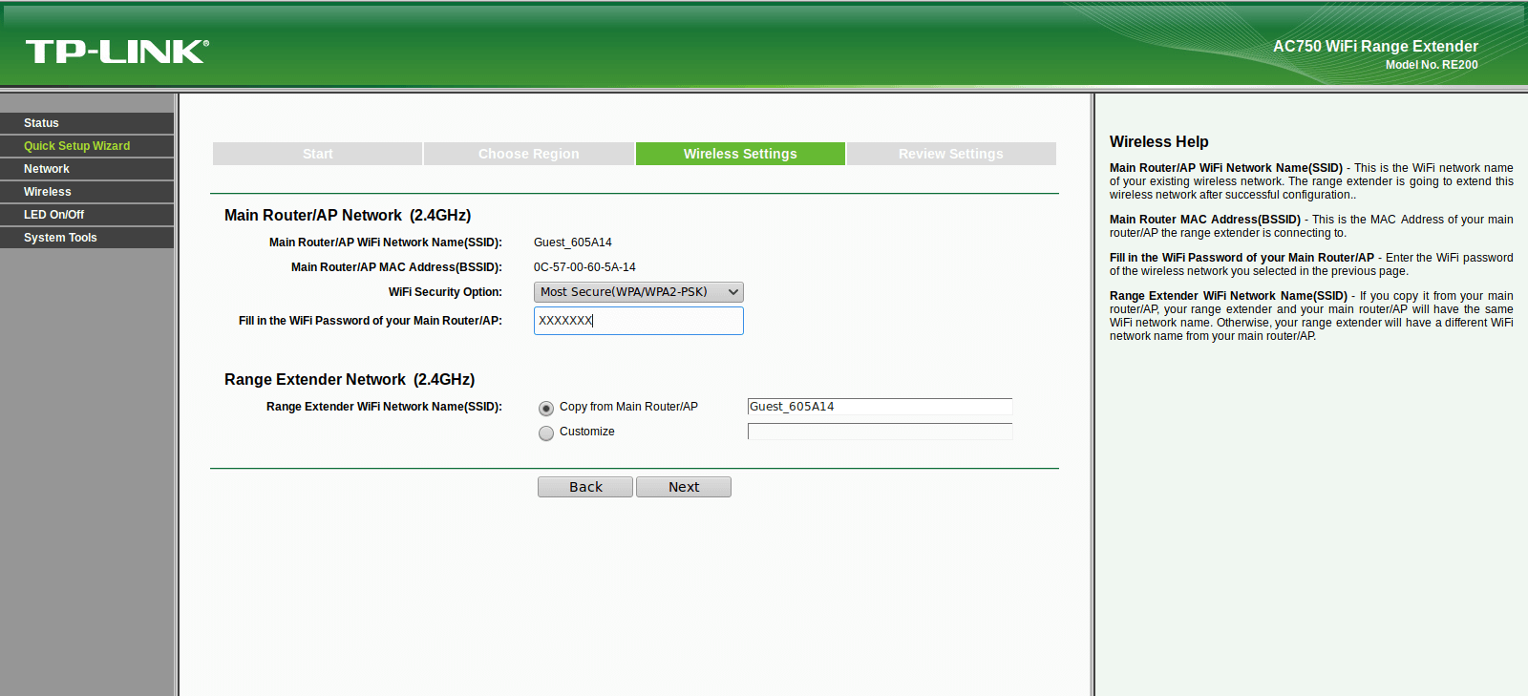Open the LED On/Off settings
This screenshot has width=1528, height=696.
[x=87, y=215]
